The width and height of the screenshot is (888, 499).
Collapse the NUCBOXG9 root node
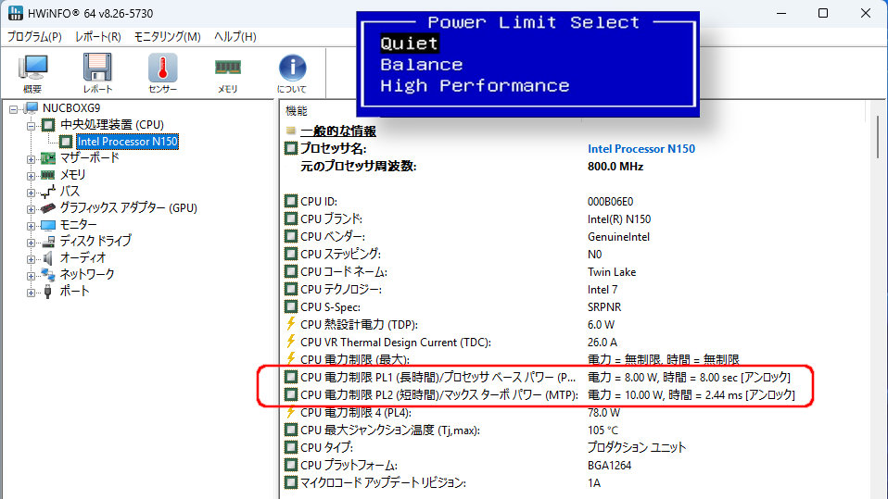(14, 109)
